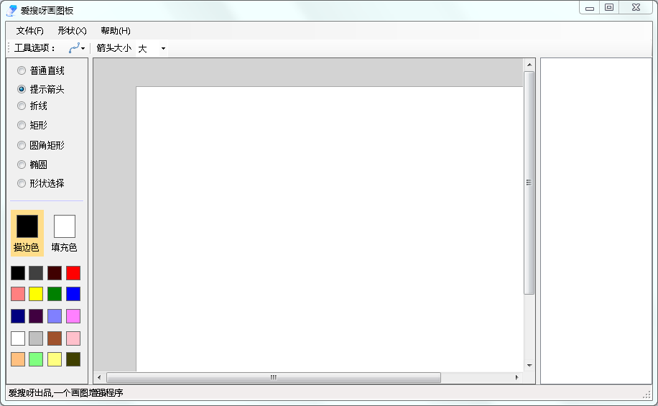Click the 工具选项 label text
Viewport: 658px width, 406px height.
[34, 48]
